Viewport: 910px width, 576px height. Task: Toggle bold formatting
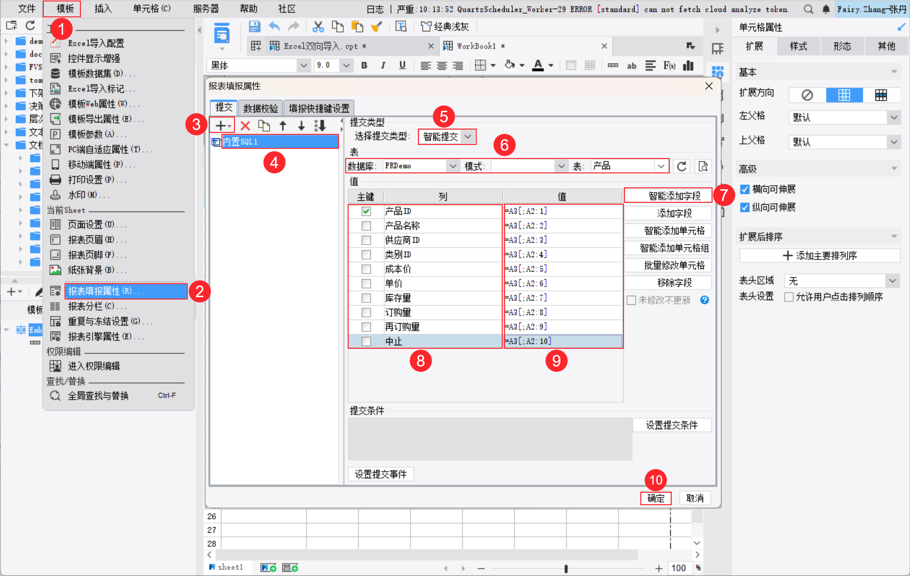click(x=364, y=65)
